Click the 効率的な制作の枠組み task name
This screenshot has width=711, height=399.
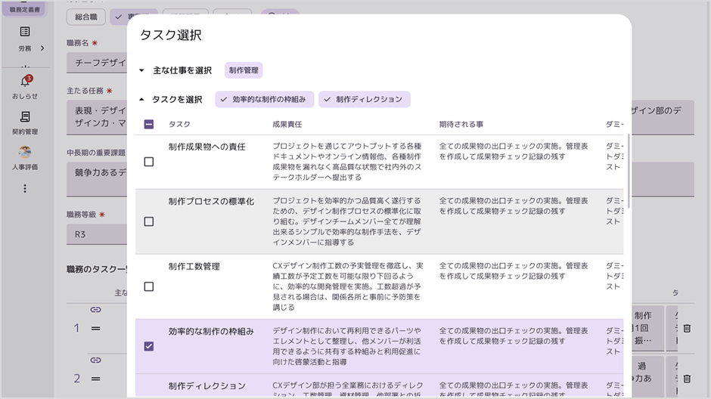[x=211, y=332]
